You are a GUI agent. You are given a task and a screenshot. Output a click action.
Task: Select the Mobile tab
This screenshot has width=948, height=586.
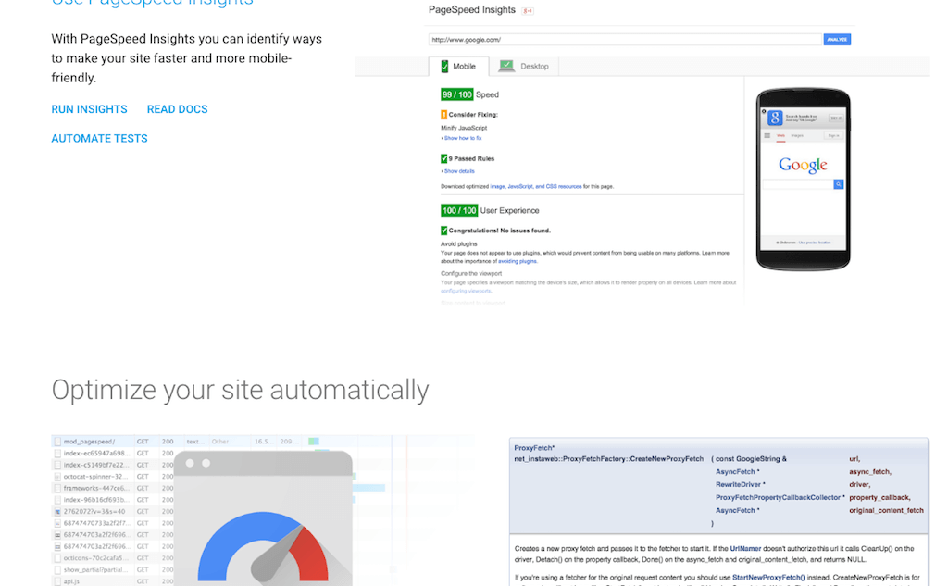coord(465,66)
